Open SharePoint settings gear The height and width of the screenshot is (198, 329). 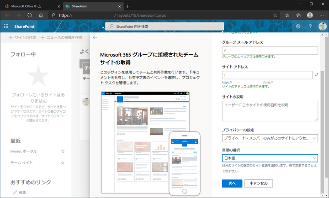pos(298,26)
